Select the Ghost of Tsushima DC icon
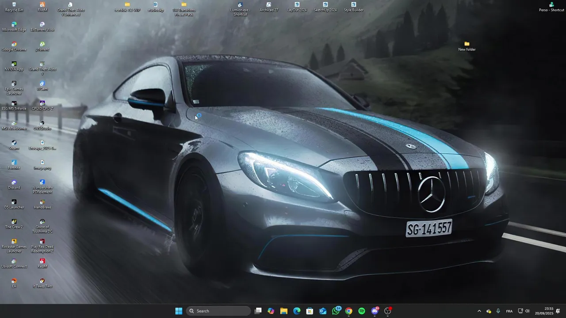The width and height of the screenshot is (566, 318). point(42,226)
